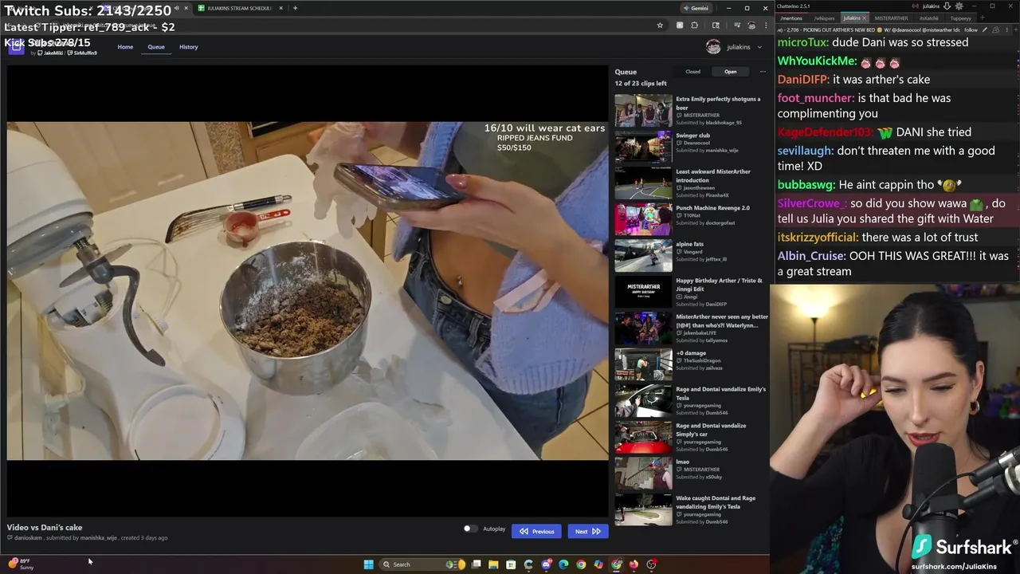The height and width of the screenshot is (574, 1020).
Task: Open the Sunny weather widget on taskbar
Action: point(22,564)
